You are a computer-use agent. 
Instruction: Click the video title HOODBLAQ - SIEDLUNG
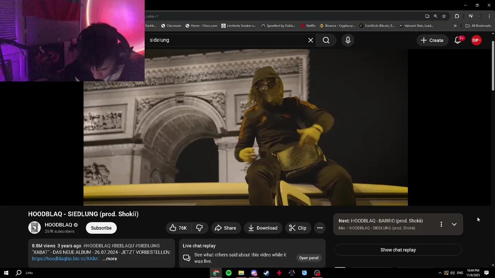click(83, 214)
